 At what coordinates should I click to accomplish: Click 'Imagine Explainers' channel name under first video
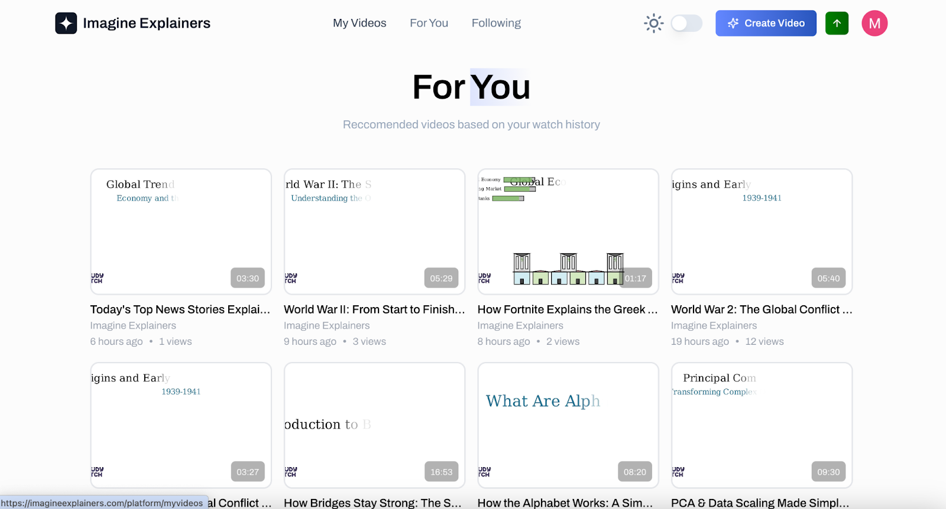(x=132, y=325)
